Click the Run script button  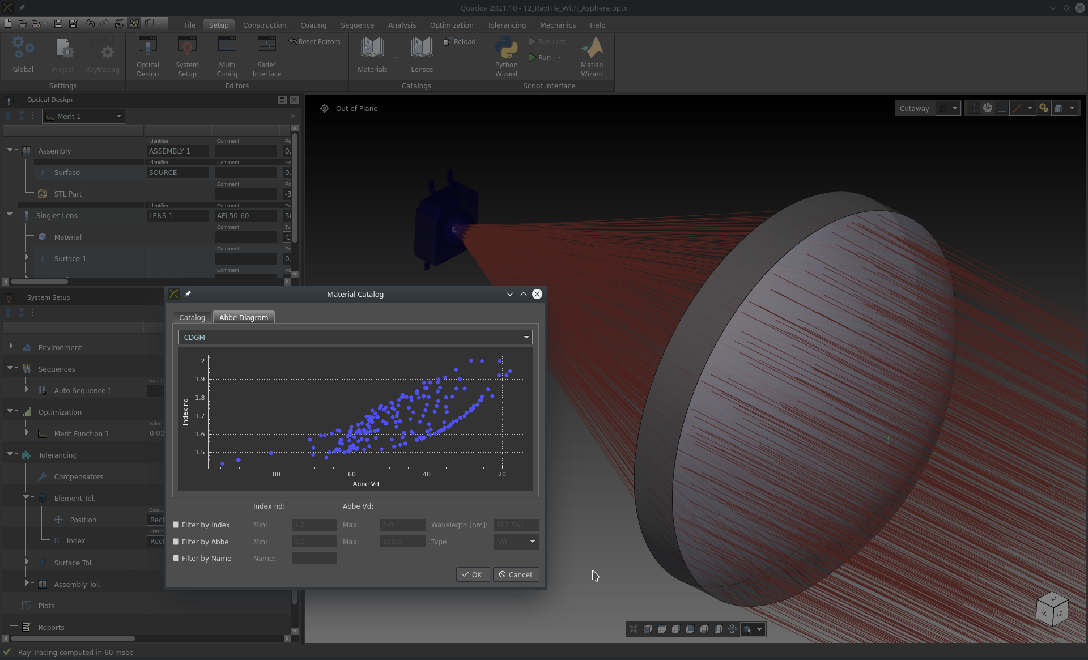pyautogui.click(x=540, y=57)
